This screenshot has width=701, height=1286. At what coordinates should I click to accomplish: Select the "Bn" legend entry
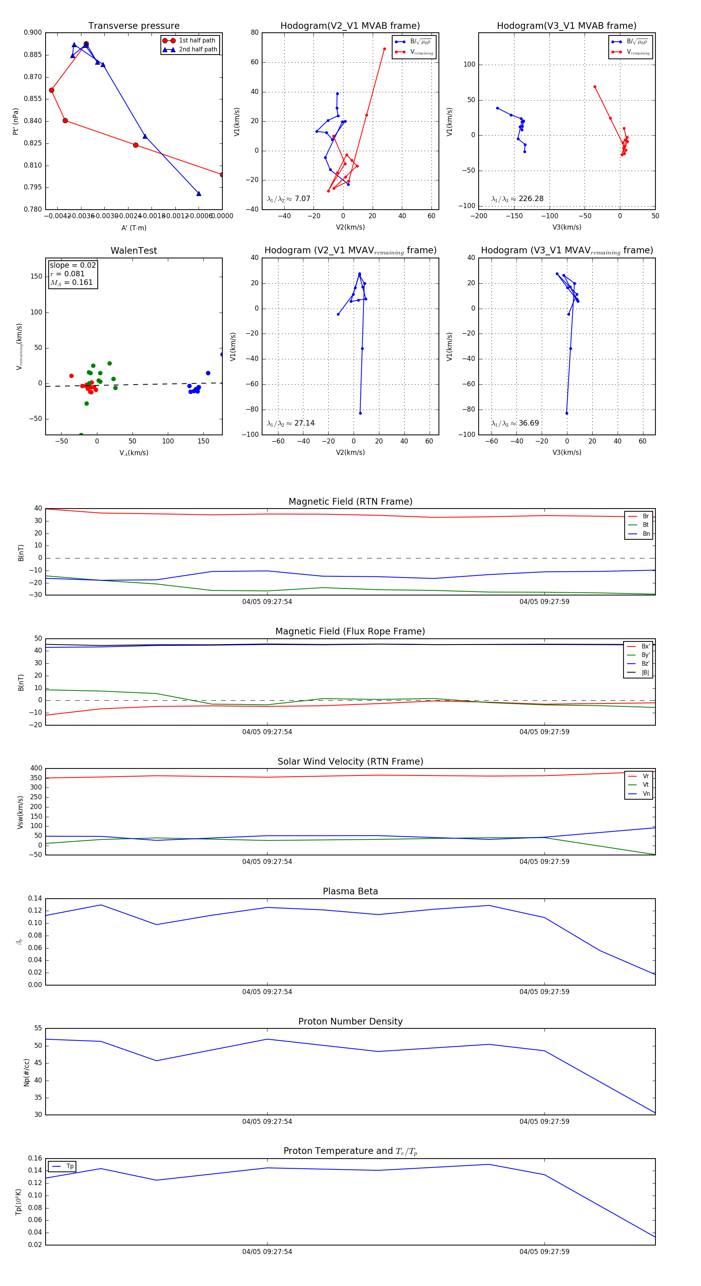639,534
